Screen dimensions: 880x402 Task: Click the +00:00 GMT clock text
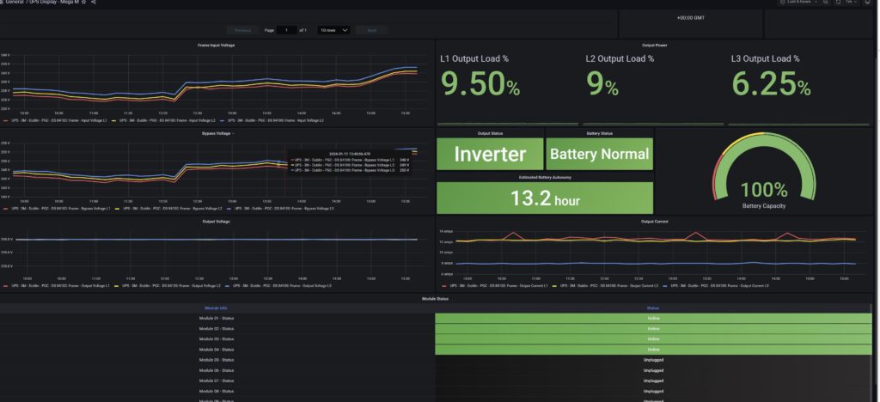[691, 18]
